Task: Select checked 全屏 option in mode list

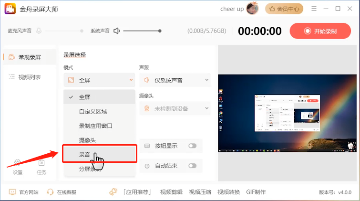Action: coord(99,97)
